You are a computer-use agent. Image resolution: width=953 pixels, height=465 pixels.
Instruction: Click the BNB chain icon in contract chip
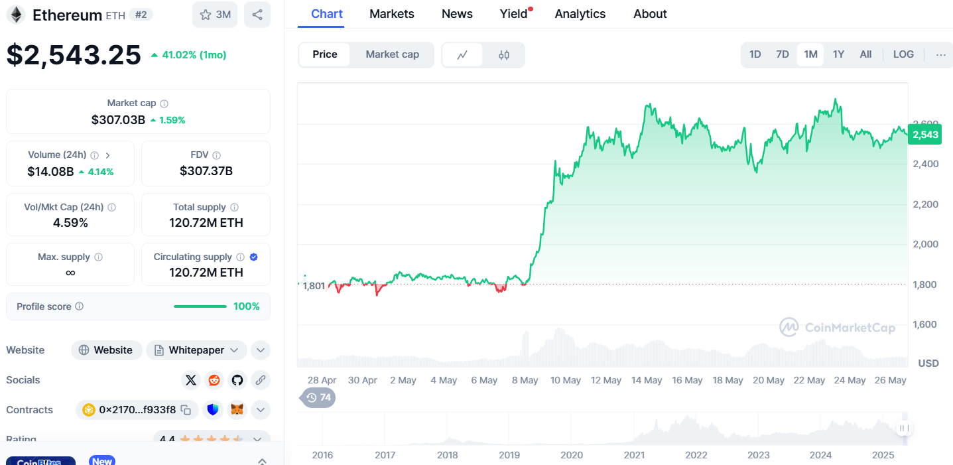coord(89,410)
